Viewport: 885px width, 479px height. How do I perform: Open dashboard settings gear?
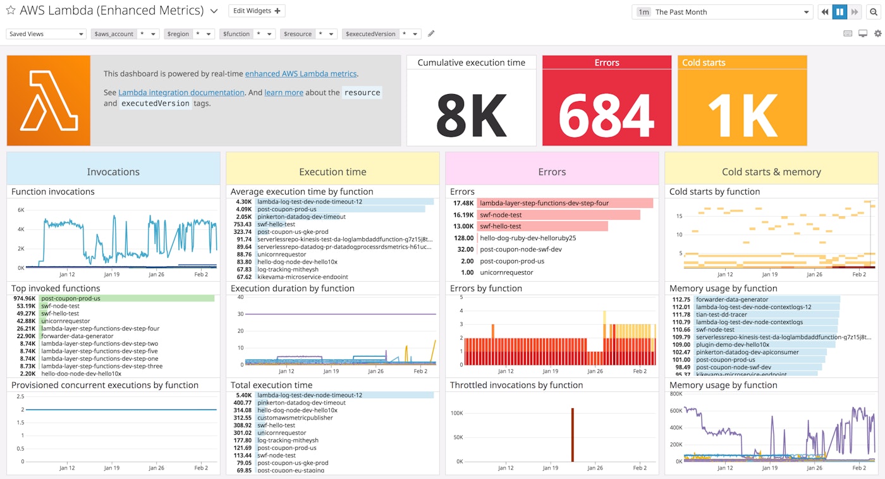click(x=877, y=33)
